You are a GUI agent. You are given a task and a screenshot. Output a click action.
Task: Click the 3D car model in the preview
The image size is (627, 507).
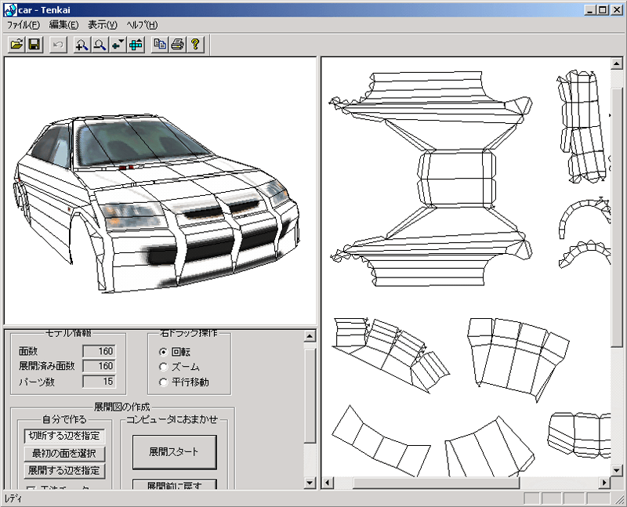156,204
